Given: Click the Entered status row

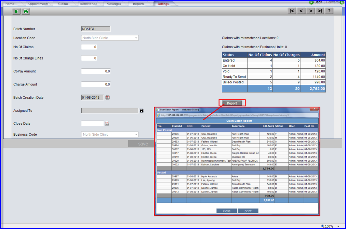Looking at the screenshot, I should 274,60.
